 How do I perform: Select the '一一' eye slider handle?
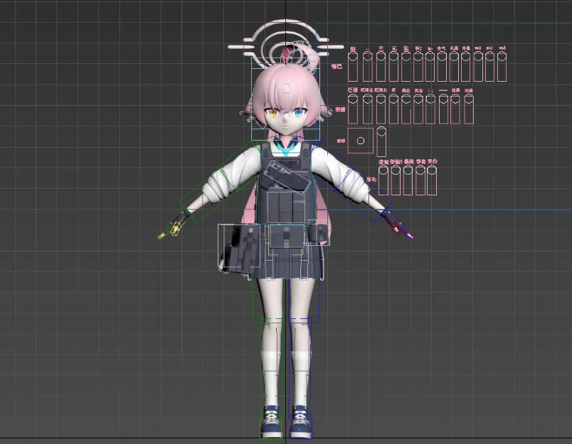[443, 99]
